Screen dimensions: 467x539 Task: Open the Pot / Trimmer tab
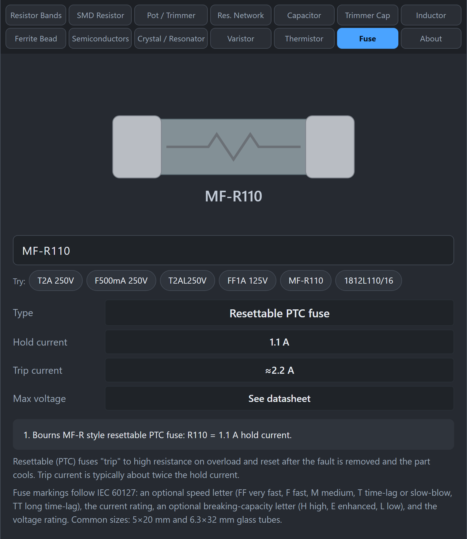pyautogui.click(x=171, y=15)
